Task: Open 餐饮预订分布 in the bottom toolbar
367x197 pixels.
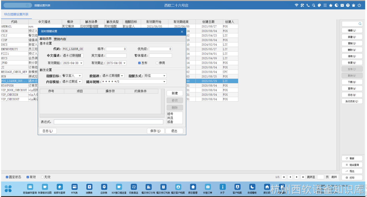Action: (x=148, y=189)
